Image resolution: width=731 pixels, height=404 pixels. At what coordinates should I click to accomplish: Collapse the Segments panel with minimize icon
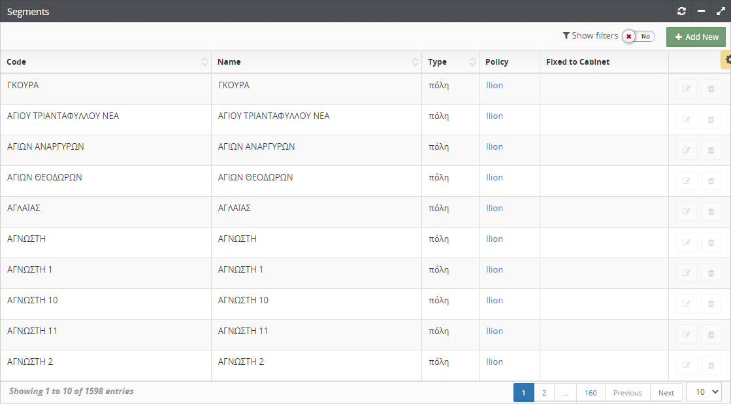[x=701, y=11]
